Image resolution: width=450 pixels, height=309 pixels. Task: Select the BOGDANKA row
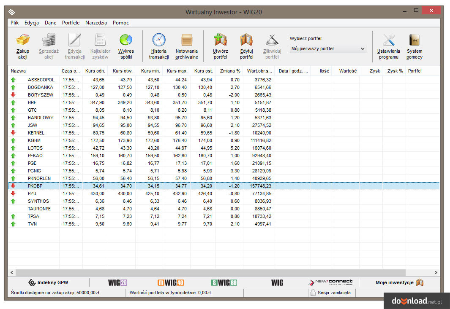[224, 87]
